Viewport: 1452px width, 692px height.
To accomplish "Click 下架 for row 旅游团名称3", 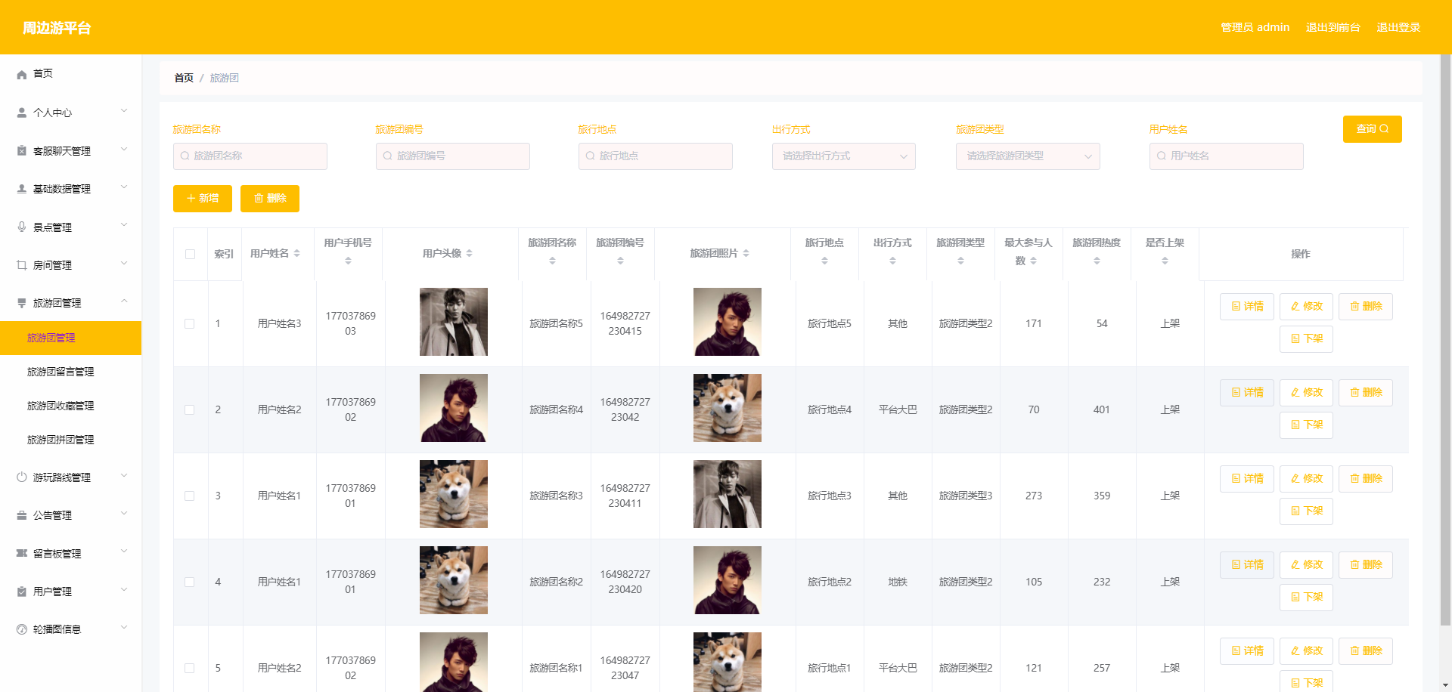I will [1306, 511].
